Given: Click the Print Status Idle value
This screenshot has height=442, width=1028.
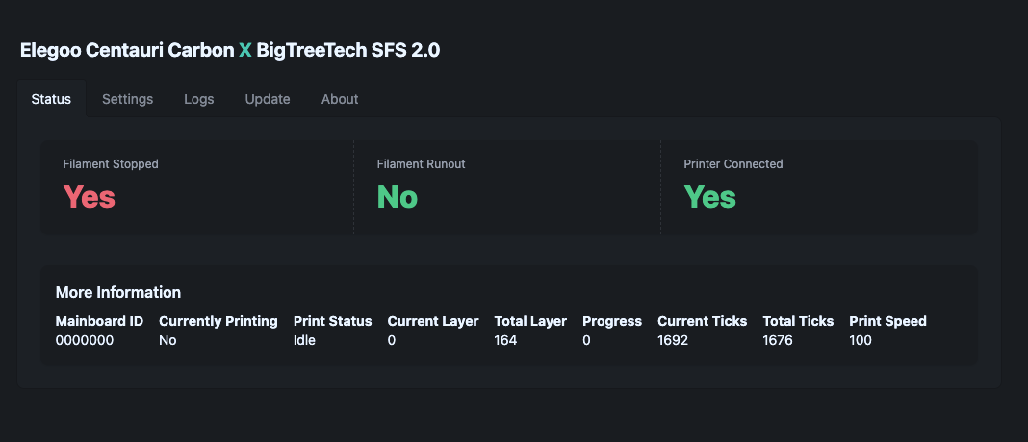Looking at the screenshot, I should pyautogui.click(x=304, y=340).
